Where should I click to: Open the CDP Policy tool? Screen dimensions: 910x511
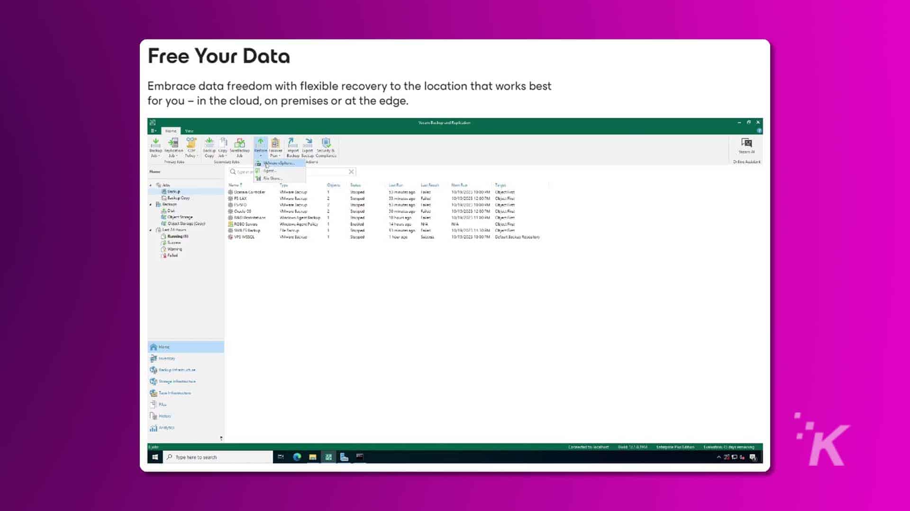(191, 147)
